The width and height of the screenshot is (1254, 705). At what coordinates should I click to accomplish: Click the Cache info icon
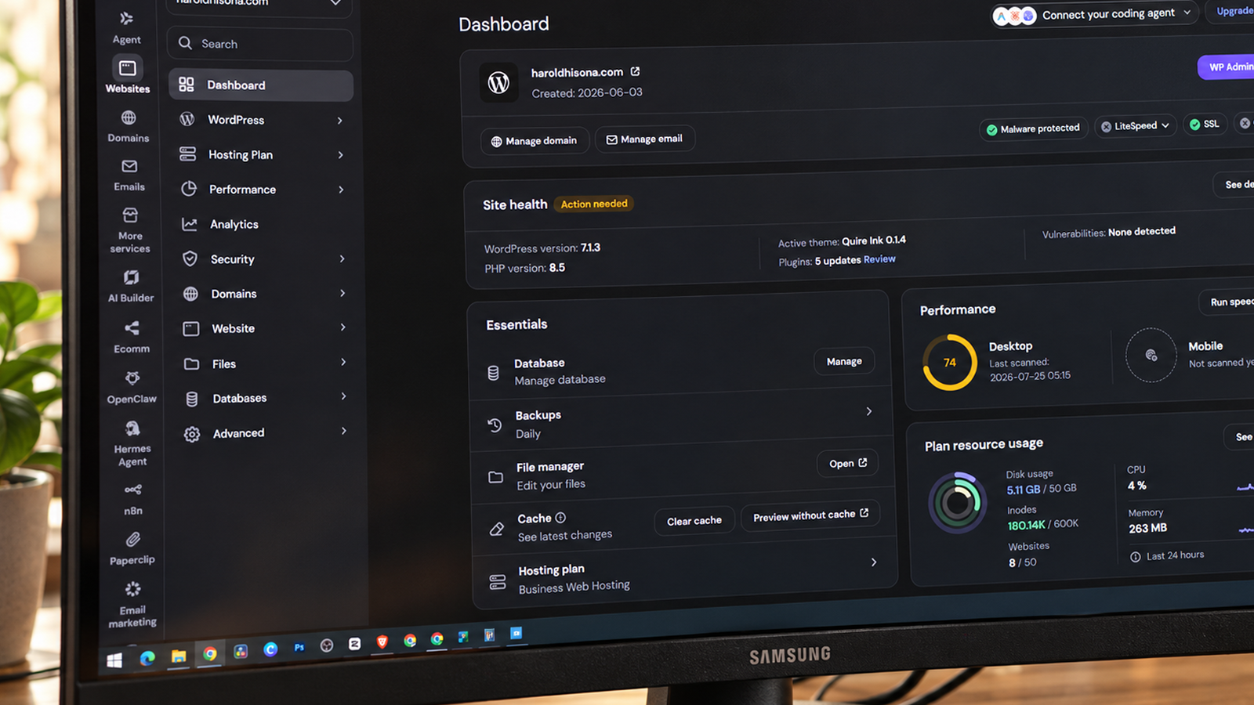(x=560, y=518)
